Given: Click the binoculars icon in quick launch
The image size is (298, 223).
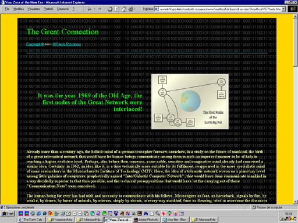Looking at the screenshot, I should pos(146,213).
